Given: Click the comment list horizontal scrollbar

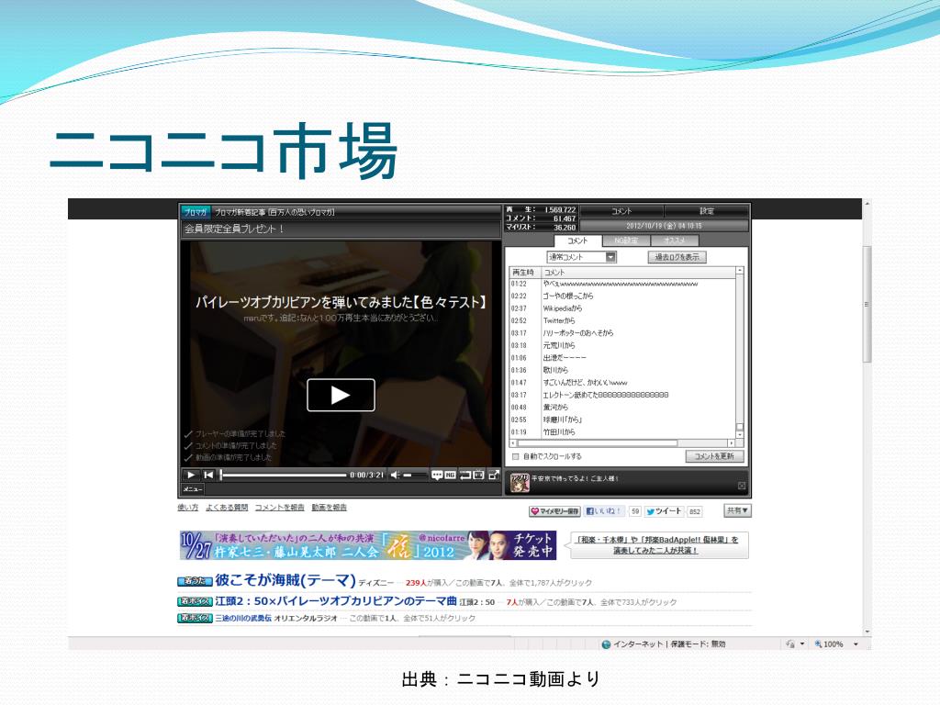Looking at the screenshot, I should (597, 443).
